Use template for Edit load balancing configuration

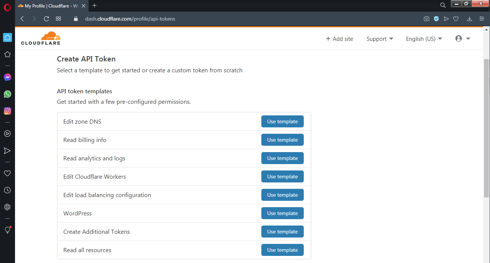pos(282,195)
